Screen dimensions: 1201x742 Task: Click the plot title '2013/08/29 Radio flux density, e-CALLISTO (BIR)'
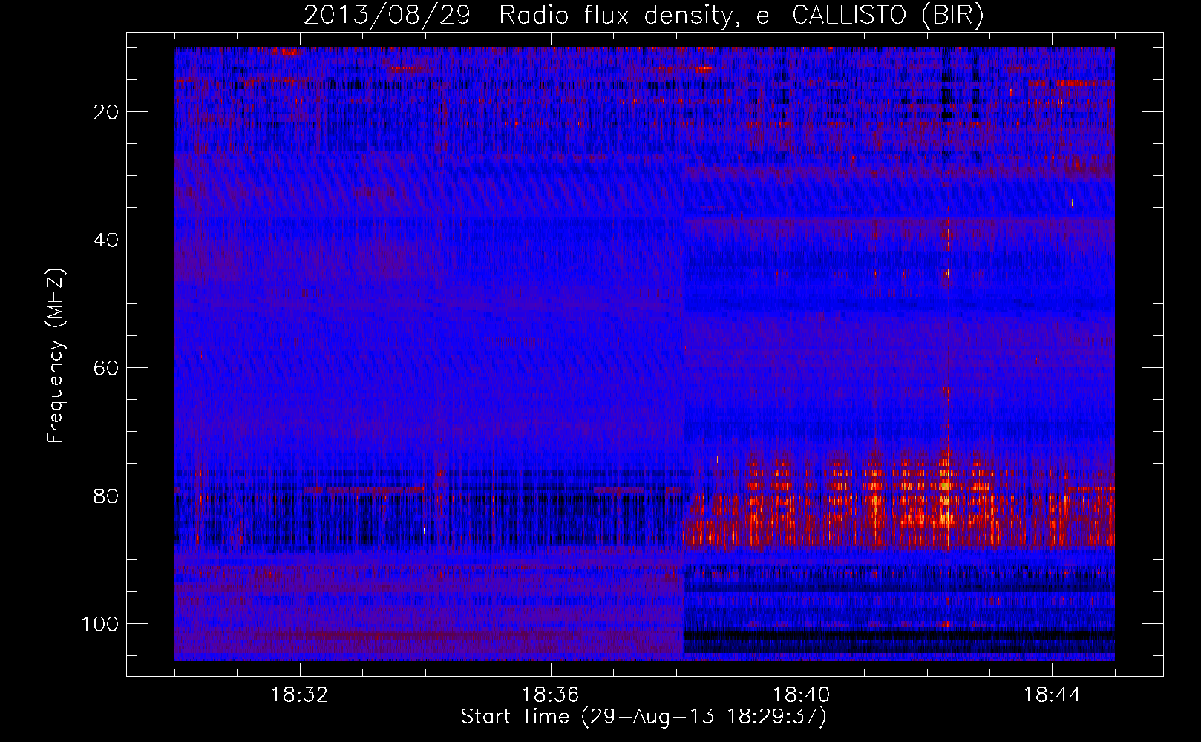644,16
